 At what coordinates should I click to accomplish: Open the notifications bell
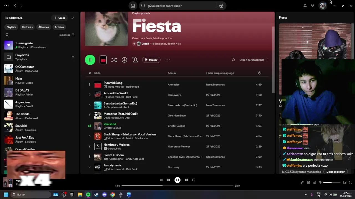pyautogui.click(x=305, y=6)
